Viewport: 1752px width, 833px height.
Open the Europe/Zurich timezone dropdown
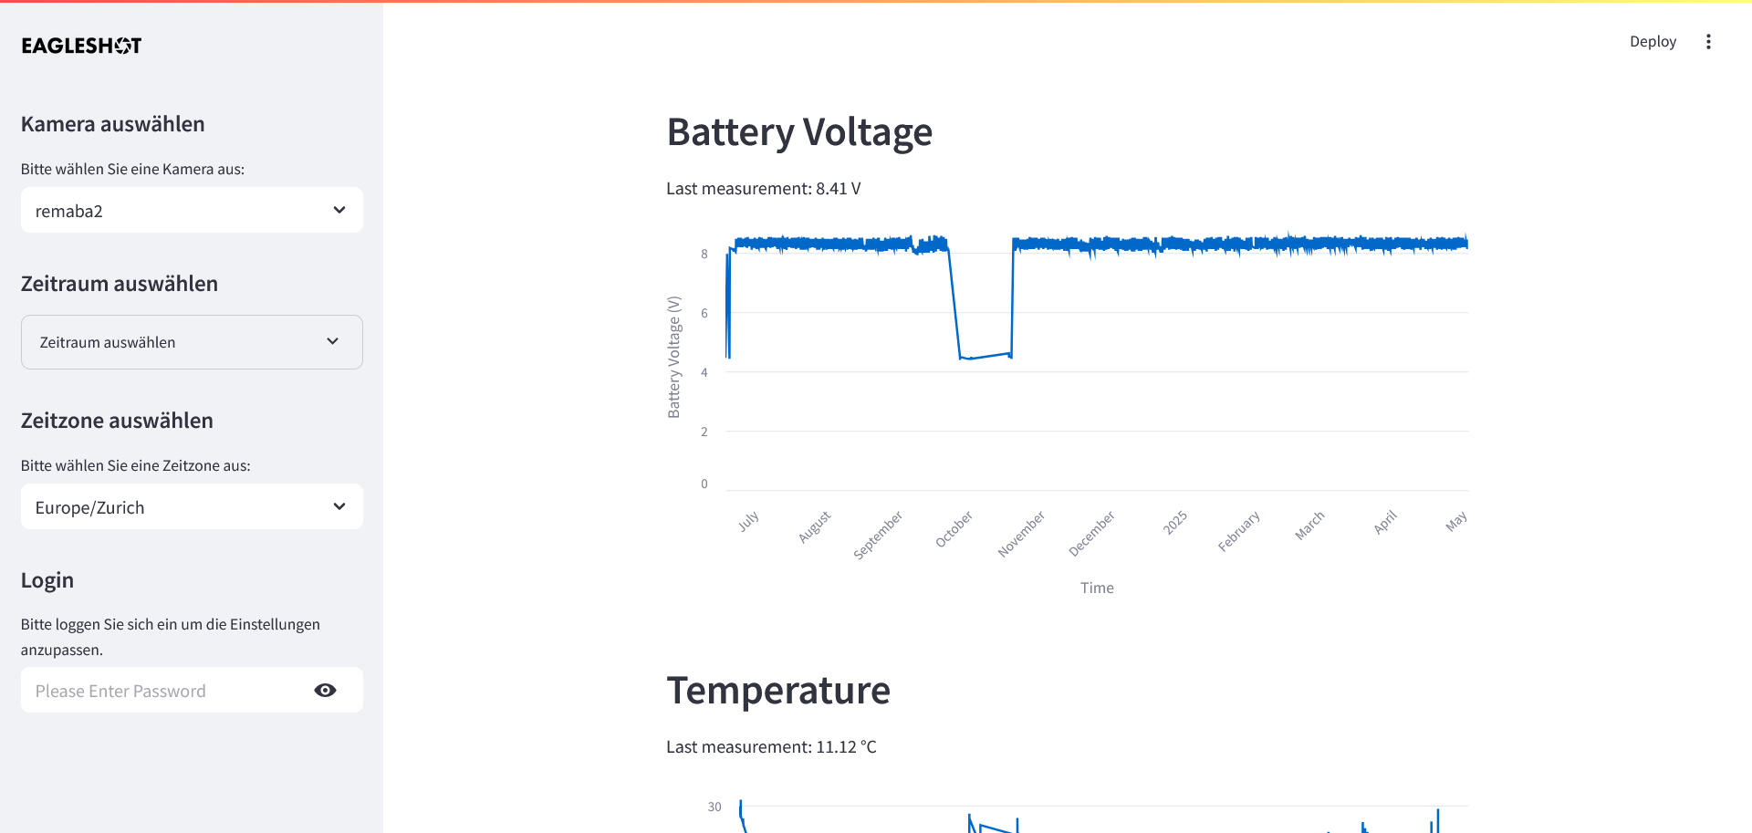(192, 507)
